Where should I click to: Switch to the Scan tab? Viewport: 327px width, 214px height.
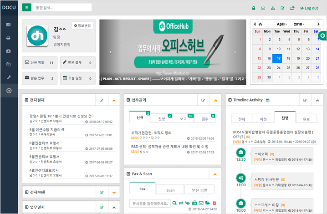(x=170, y=190)
